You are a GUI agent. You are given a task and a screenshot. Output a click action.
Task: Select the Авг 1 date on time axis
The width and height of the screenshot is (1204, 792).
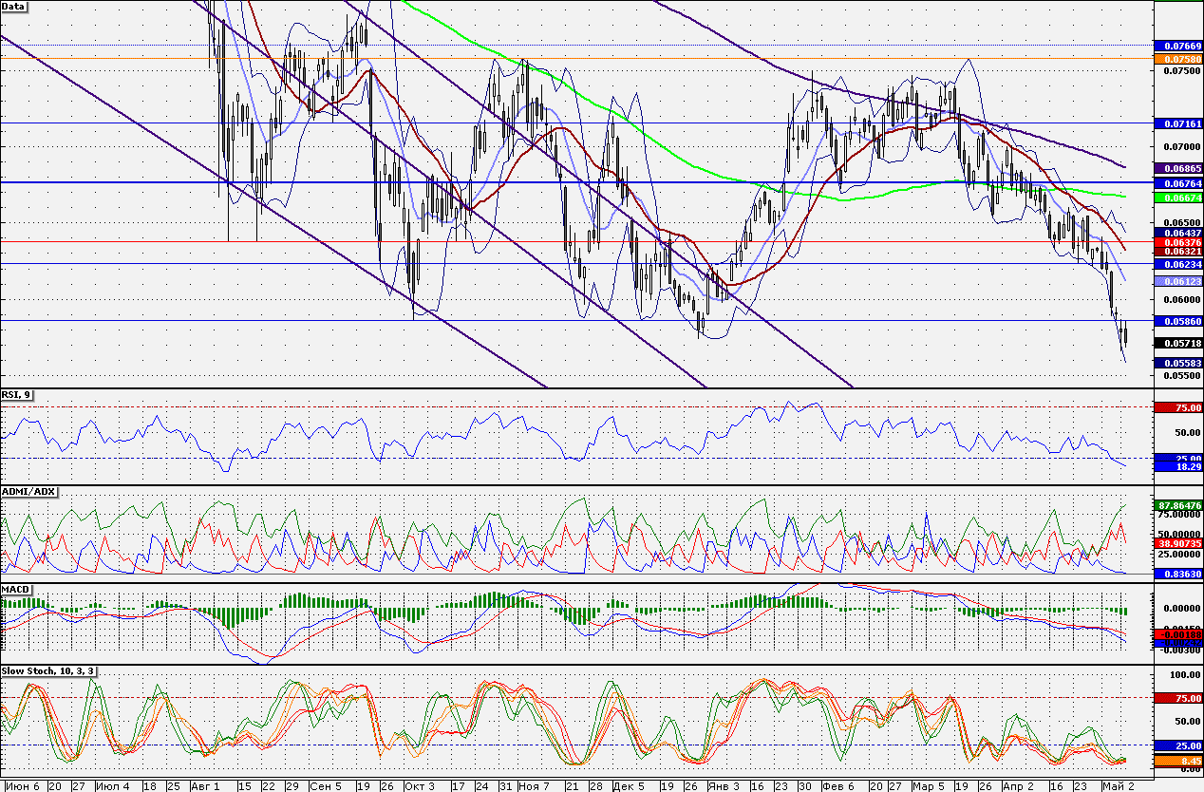[205, 786]
